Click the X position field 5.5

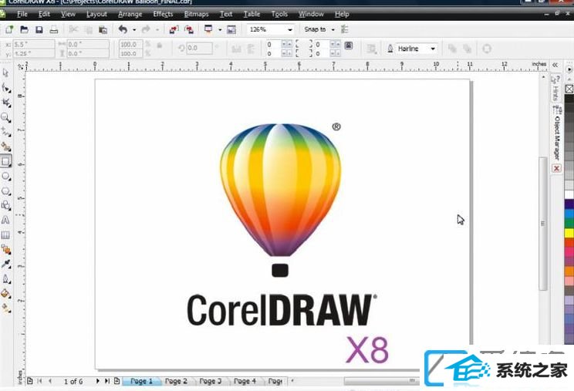(34, 44)
